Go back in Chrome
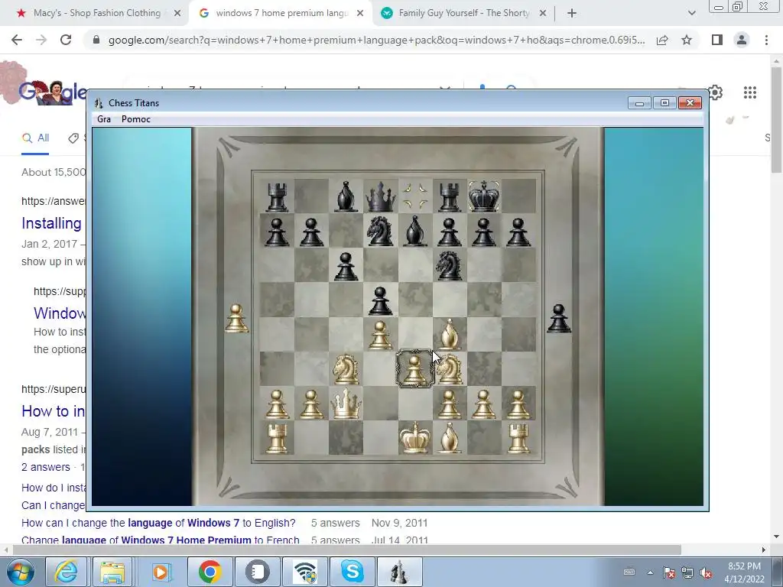Image resolution: width=783 pixels, height=587 pixels. (17, 40)
